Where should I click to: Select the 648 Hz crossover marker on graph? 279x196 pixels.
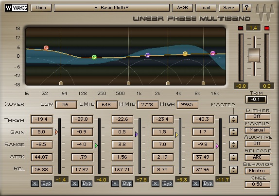point(128,83)
